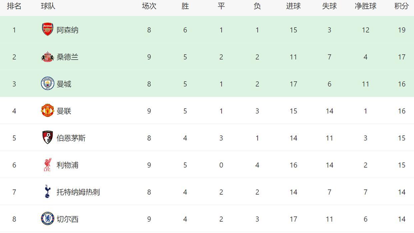Screen dimensions: 414x233
Task: Open the 阿森纳 team name link
Action: (x=67, y=30)
